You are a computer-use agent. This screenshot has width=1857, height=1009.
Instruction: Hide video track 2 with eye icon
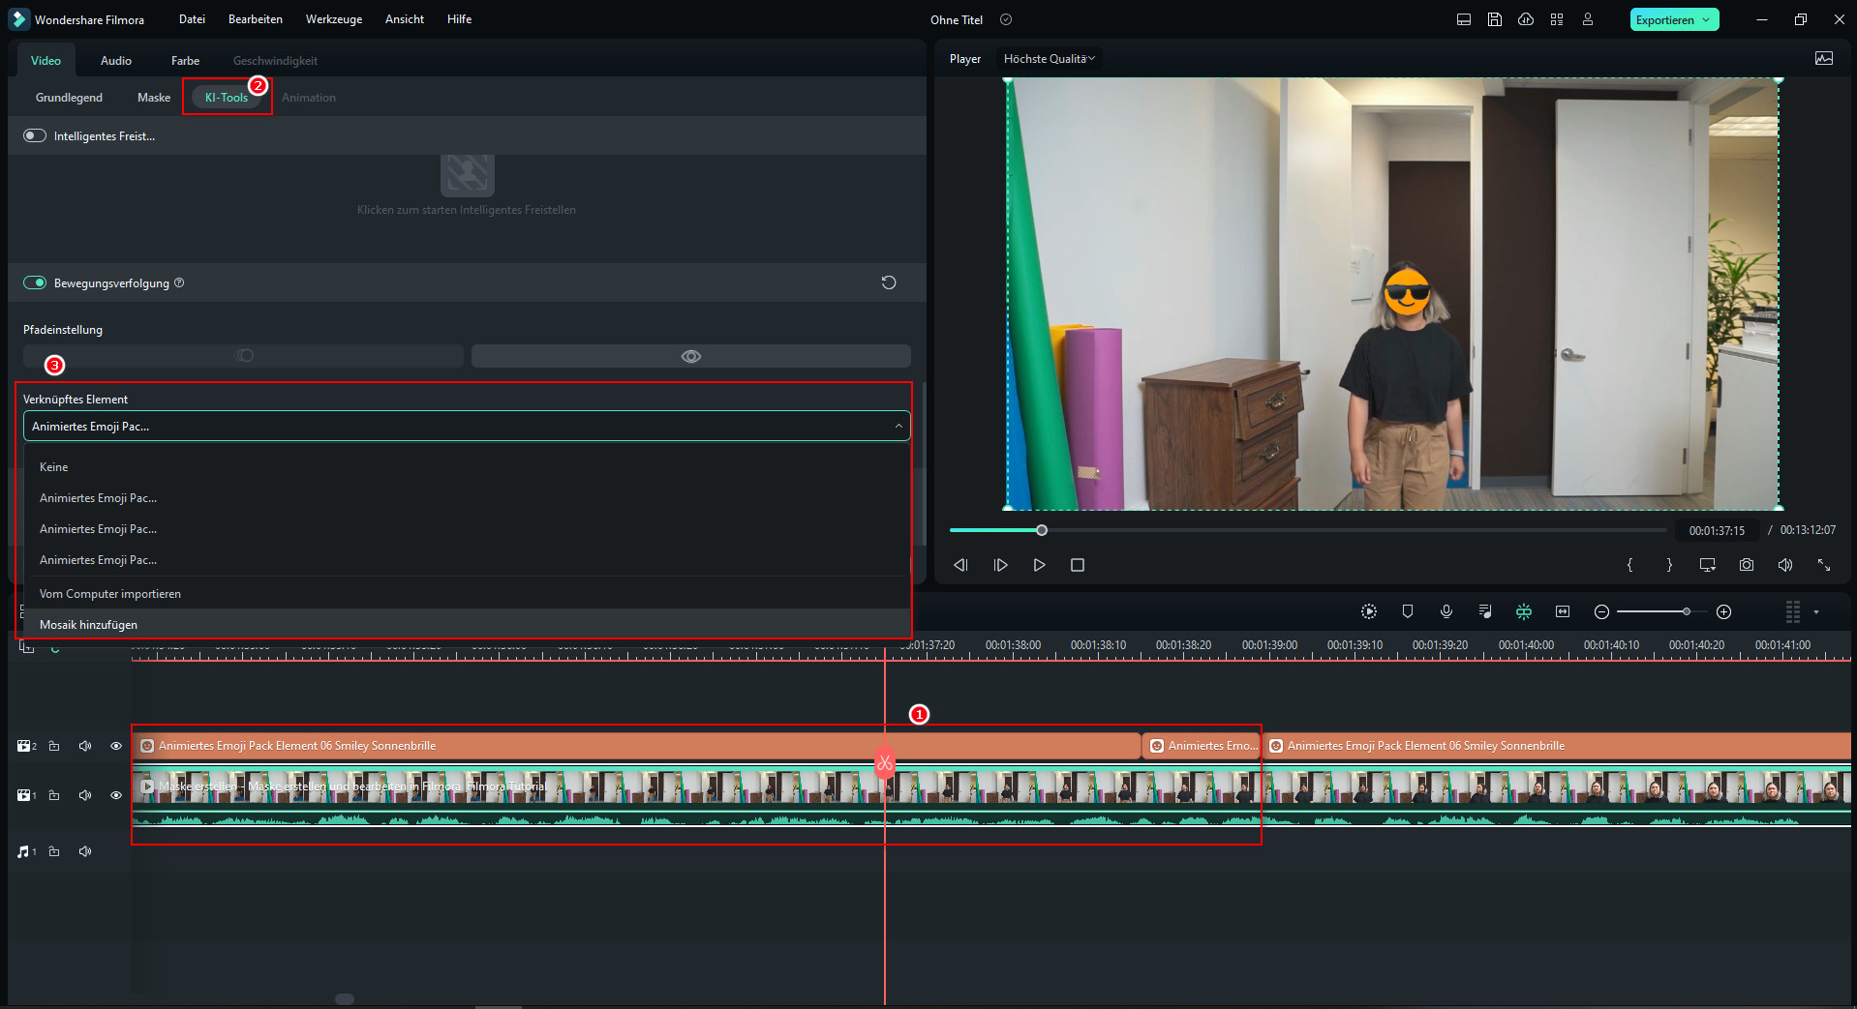point(116,746)
